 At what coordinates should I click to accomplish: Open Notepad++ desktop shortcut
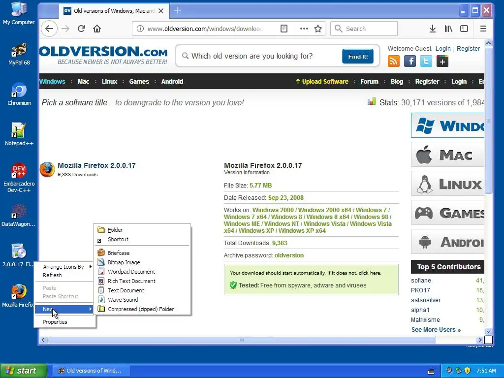pos(19,134)
